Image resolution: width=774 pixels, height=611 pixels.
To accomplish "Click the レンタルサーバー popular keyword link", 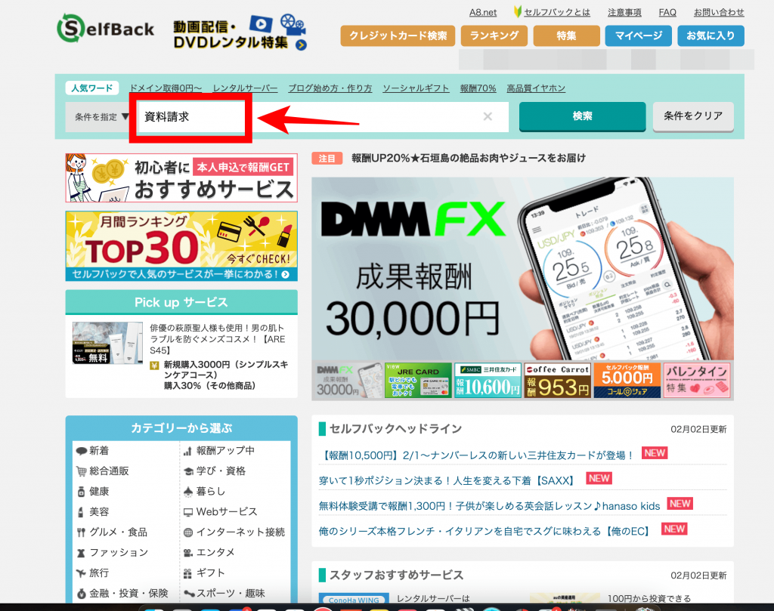I will coord(245,88).
